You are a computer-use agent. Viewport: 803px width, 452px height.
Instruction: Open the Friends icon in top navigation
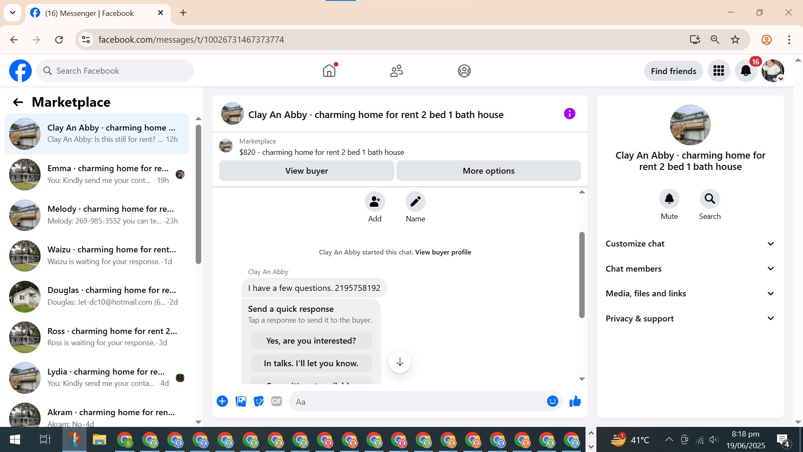[x=396, y=71]
